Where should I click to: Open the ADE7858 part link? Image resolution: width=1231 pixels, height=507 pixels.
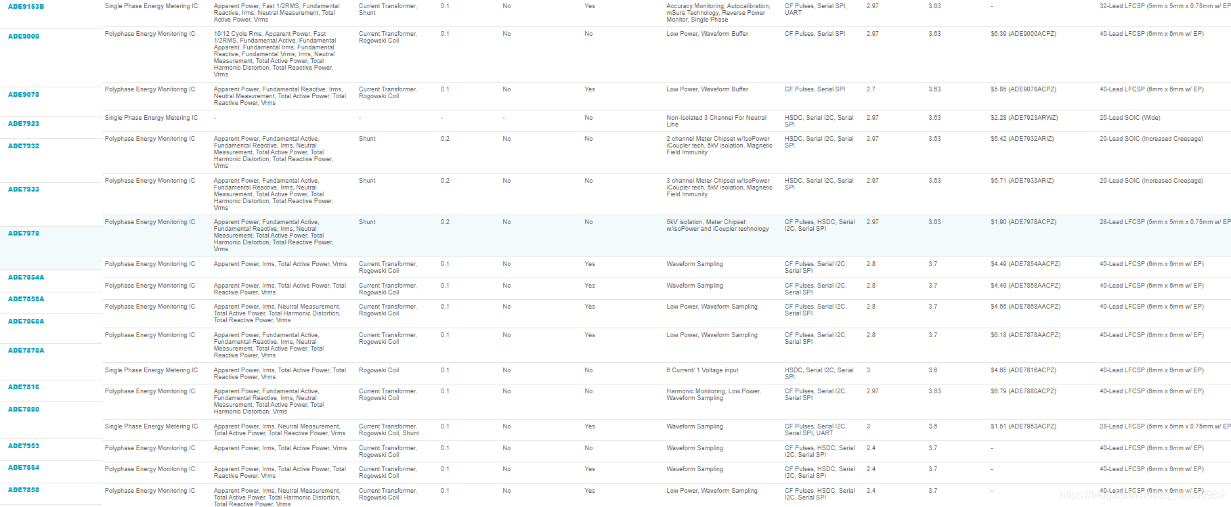coord(24,490)
